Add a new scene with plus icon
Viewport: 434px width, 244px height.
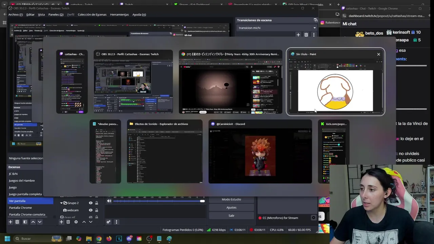click(x=11, y=222)
